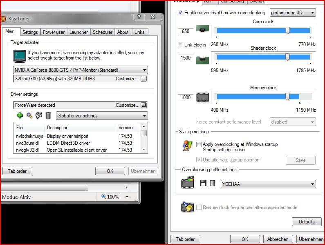Click driver file list scroll down arrow
This screenshot has width=325, height=245.
[144, 150]
